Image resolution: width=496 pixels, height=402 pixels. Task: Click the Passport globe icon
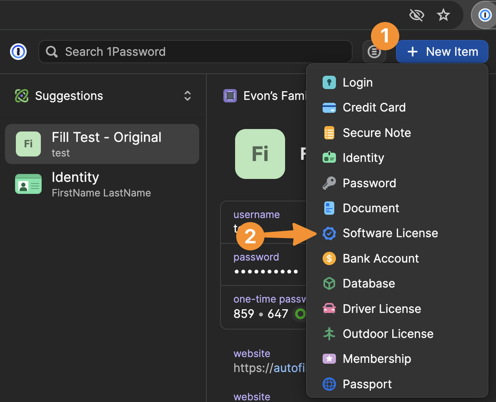pos(329,384)
